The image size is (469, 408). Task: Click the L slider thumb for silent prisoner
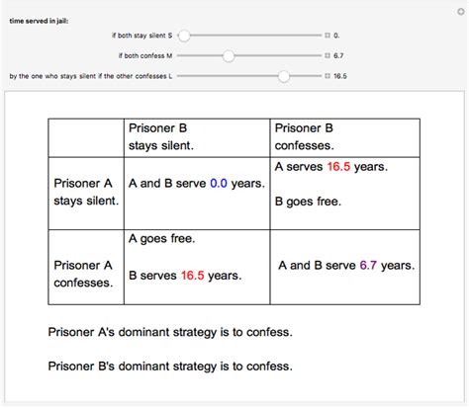click(284, 76)
